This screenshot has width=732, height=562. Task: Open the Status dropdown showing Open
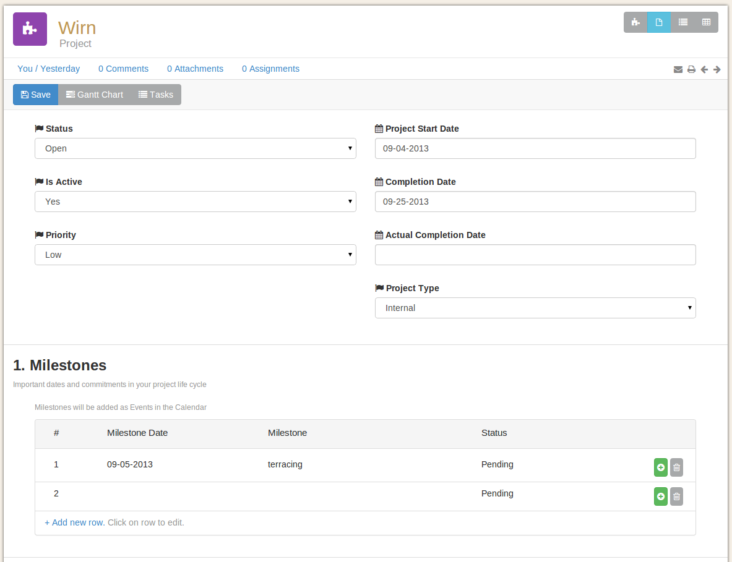(195, 148)
